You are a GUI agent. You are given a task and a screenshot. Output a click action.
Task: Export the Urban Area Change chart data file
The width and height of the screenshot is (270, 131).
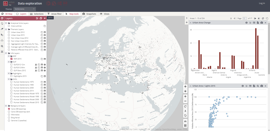[x=258, y=23]
